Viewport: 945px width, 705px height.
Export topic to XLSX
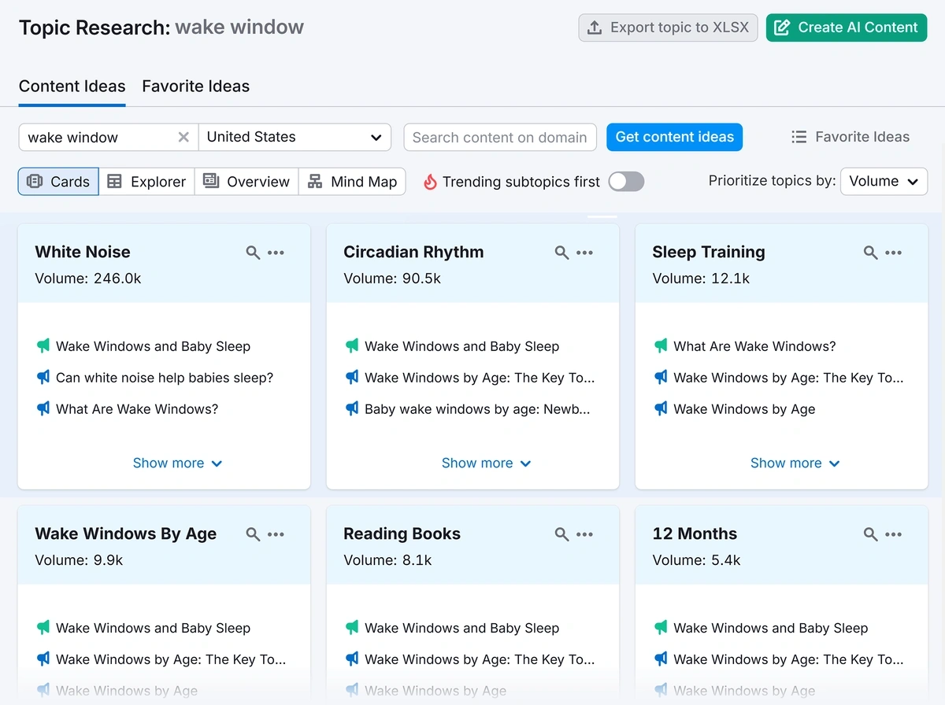(667, 27)
